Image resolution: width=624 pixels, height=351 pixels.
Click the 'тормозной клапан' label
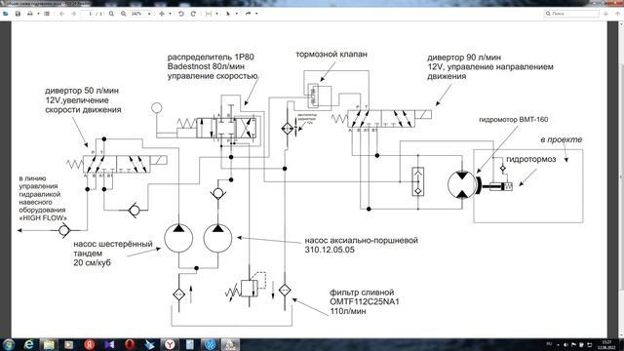click(x=331, y=55)
